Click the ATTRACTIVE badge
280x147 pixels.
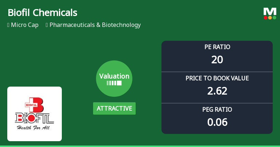pos(114,108)
